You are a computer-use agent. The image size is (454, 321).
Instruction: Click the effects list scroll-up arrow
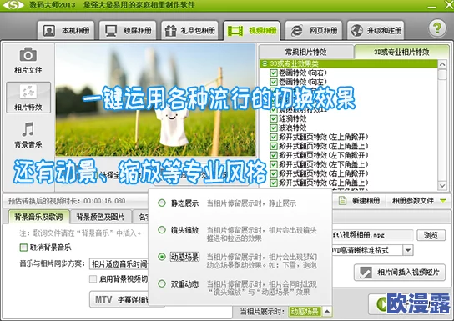click(442, 64)
